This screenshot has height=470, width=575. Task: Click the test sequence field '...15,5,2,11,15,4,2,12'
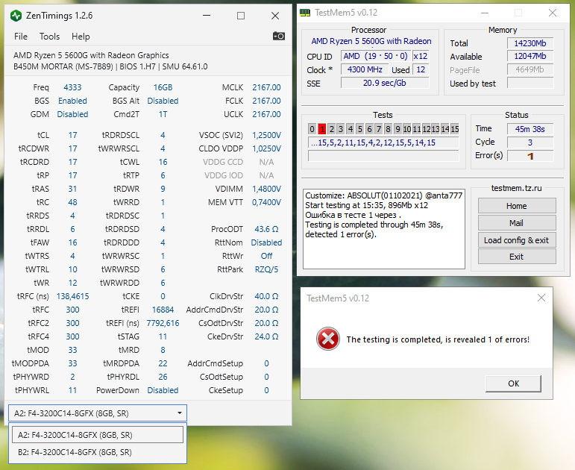tap(383, 142)
